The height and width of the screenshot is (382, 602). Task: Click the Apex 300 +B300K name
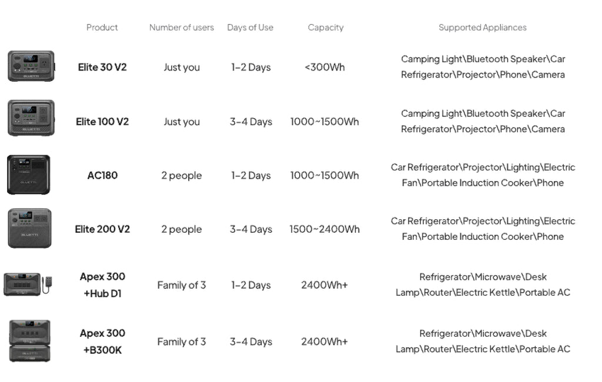coord(102,341)
